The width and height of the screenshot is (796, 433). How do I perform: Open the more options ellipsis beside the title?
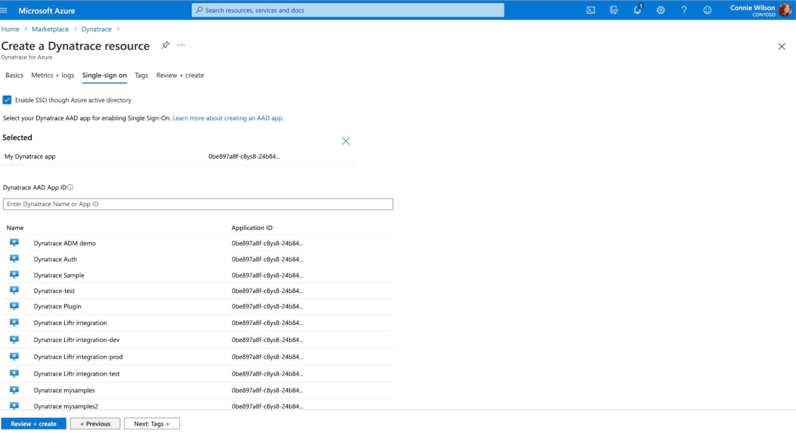(181, 45)
